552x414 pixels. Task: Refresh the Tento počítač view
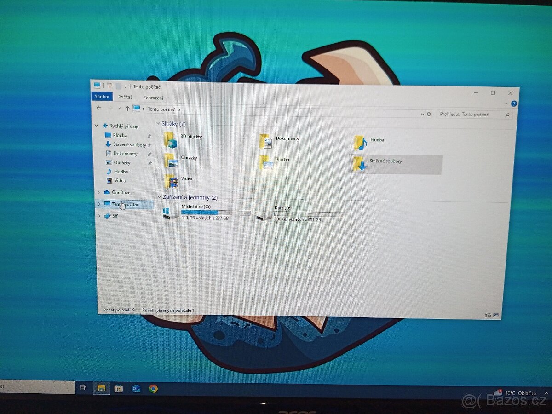(x=429, y=114)
